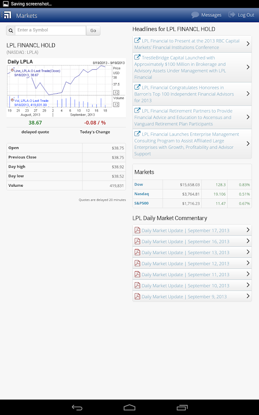Tap the delayed quote 38.67 price
Screen dimensions: 259x415
pos(35,123)
